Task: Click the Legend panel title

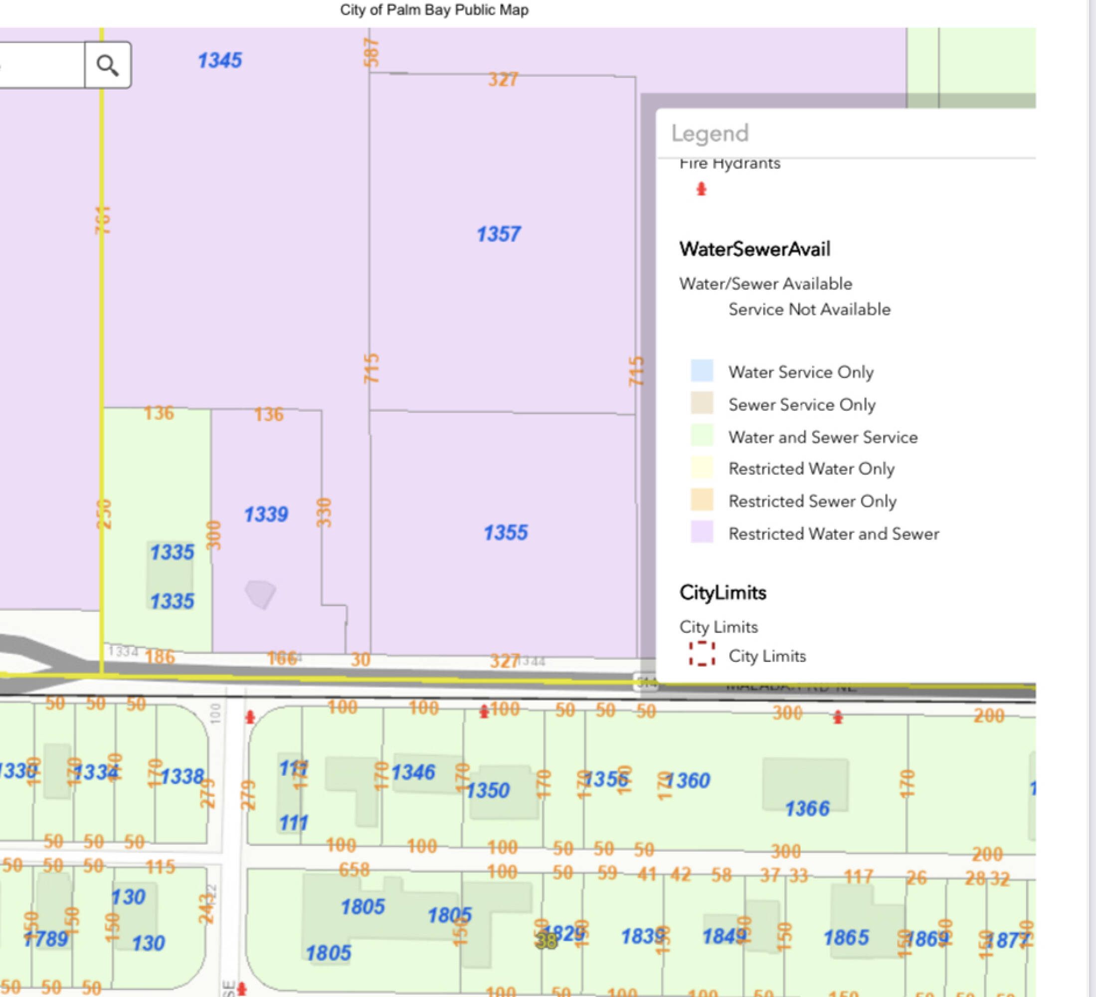Action: pyautogui.click(x=710, y=133)
